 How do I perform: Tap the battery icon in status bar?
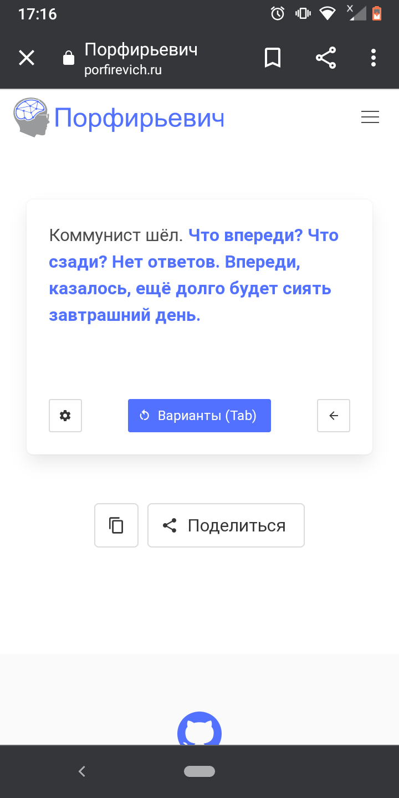pos(377,13)
